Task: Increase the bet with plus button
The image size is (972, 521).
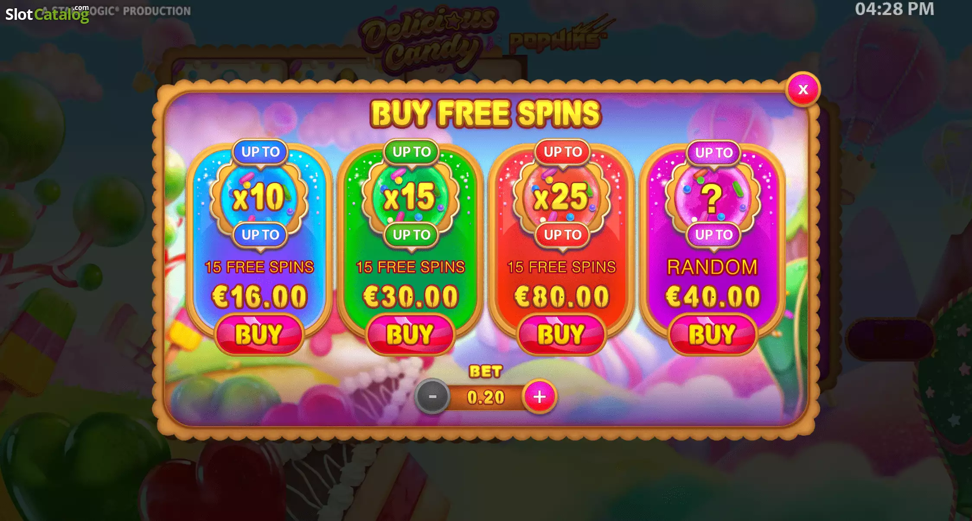Action: [x=539, y=397]
